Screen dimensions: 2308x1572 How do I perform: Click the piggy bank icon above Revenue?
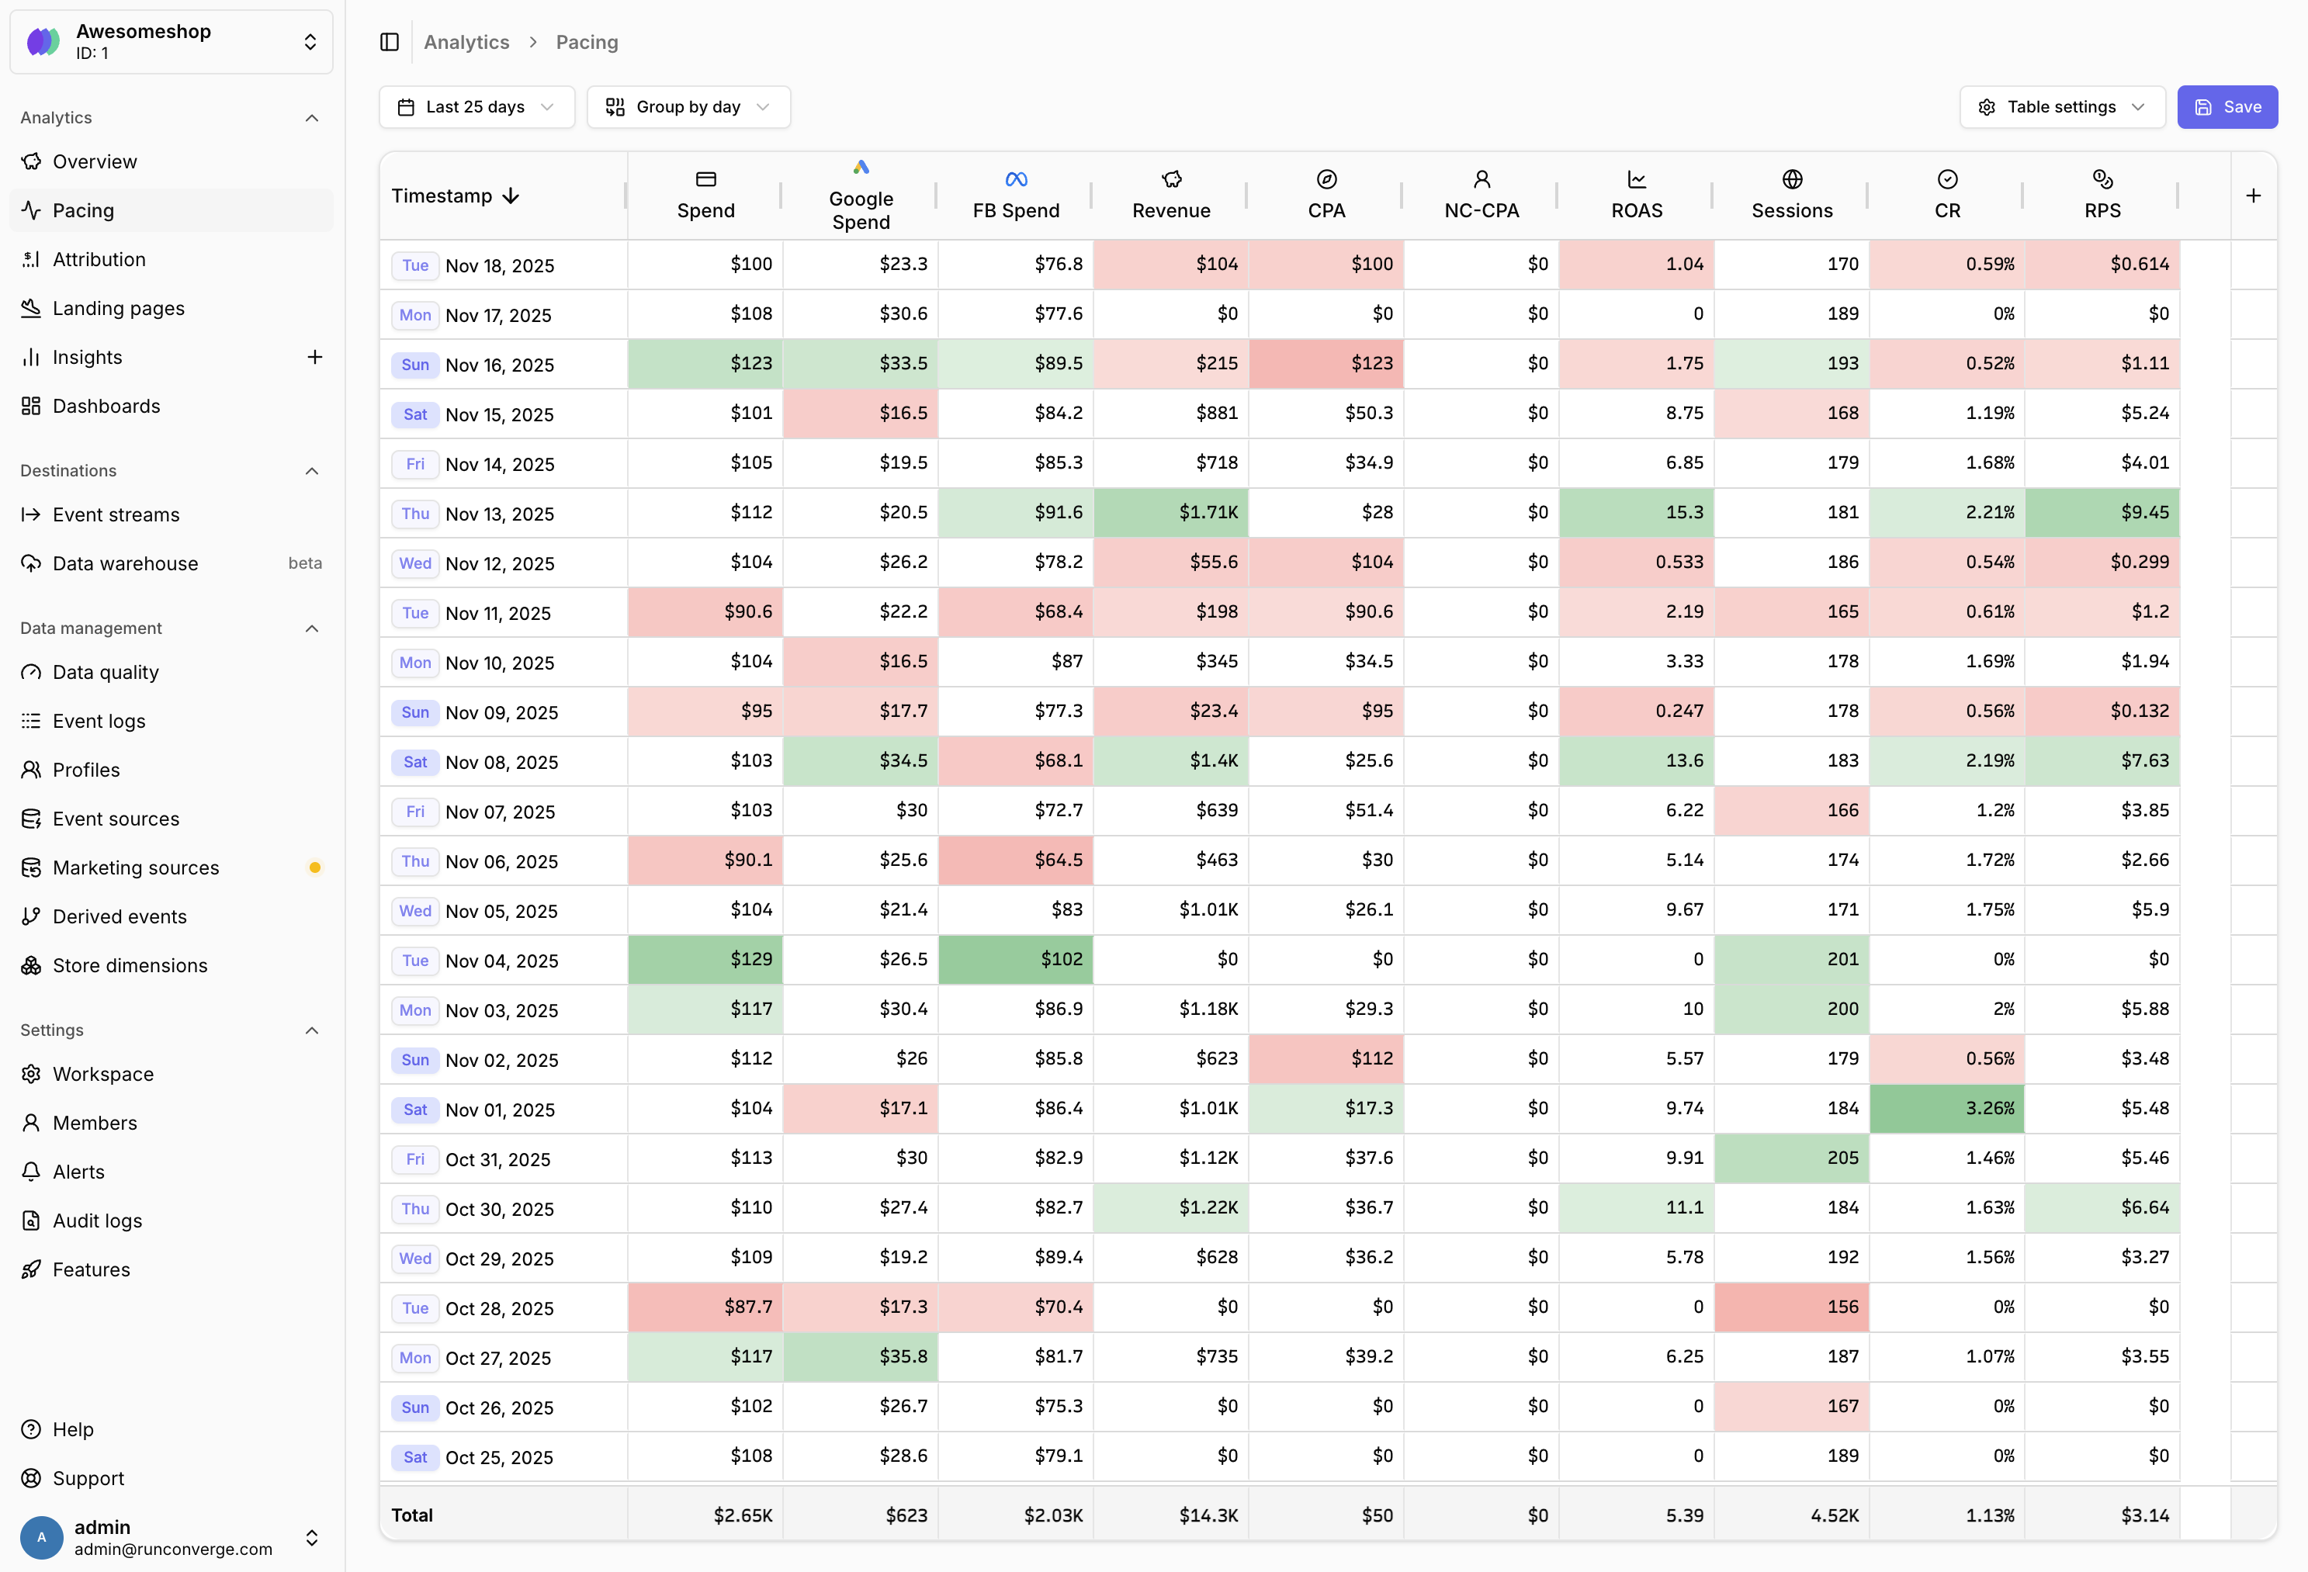1171,178
